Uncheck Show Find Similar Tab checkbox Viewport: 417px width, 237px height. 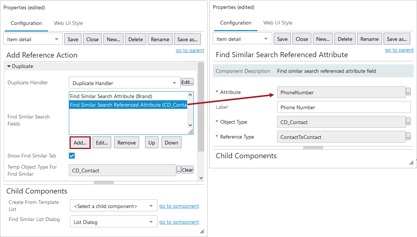click(x=72, y=156)
